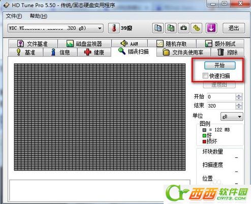The width and height of the screenshot is (251, 204).
Task: Expand the 单位 gB unit dropdown
Action: point(232,117)
